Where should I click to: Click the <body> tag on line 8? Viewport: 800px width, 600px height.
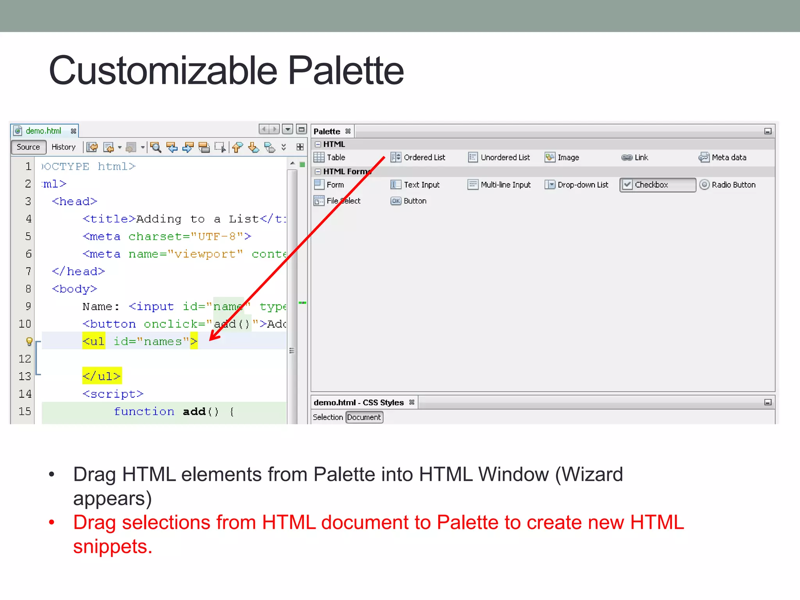(75, 289)
